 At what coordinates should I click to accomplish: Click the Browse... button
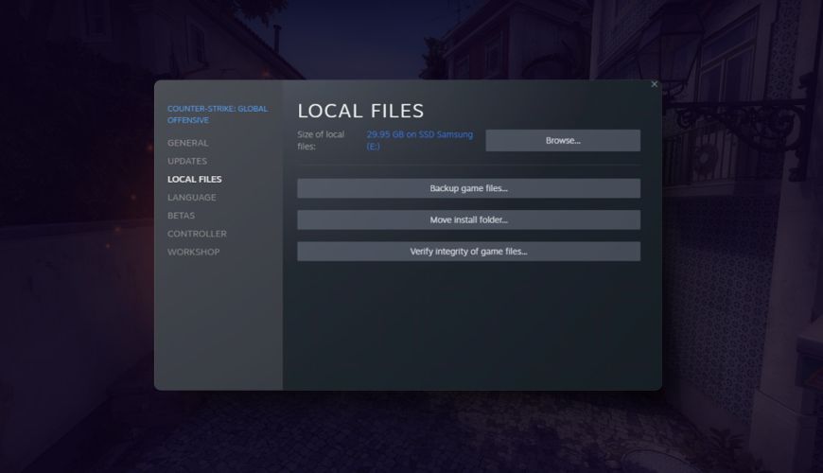(x=563, y=141)
